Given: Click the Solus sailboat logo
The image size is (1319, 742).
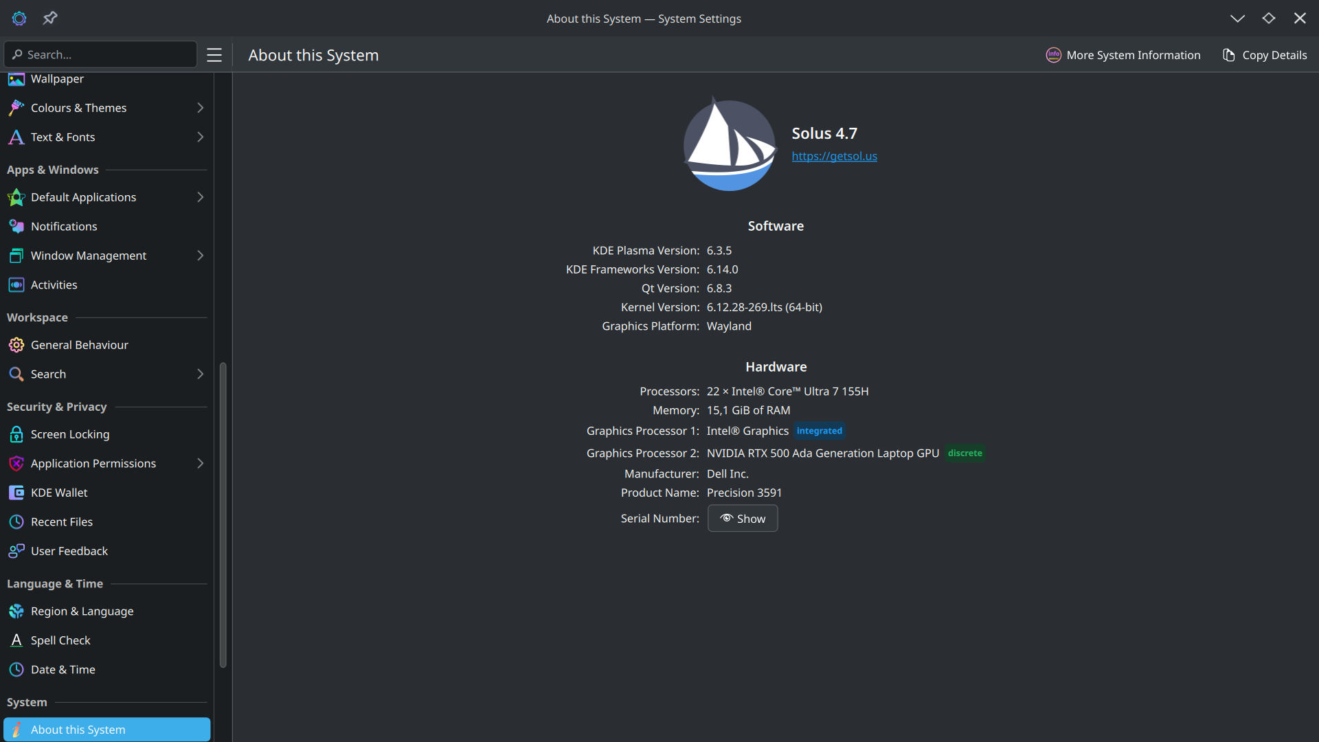Looking at the screenshot, I should [x=729, y=145].
